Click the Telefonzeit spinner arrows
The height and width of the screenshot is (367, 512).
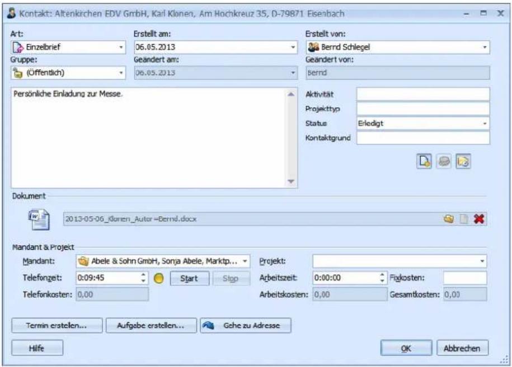click(x=143, y=278)
